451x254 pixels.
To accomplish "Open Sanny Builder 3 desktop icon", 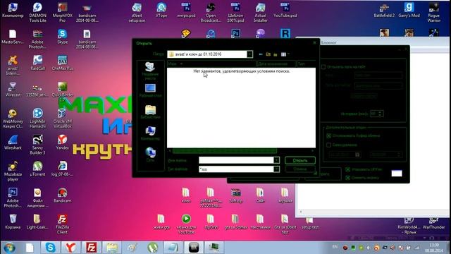I will pos(37,145).
